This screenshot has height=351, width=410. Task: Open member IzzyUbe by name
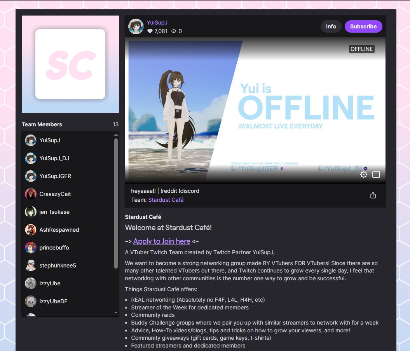point(50,283)
